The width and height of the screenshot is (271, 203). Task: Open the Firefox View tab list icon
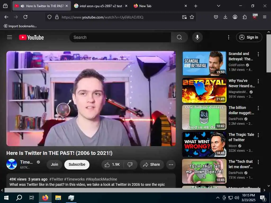tap(5, 6)
